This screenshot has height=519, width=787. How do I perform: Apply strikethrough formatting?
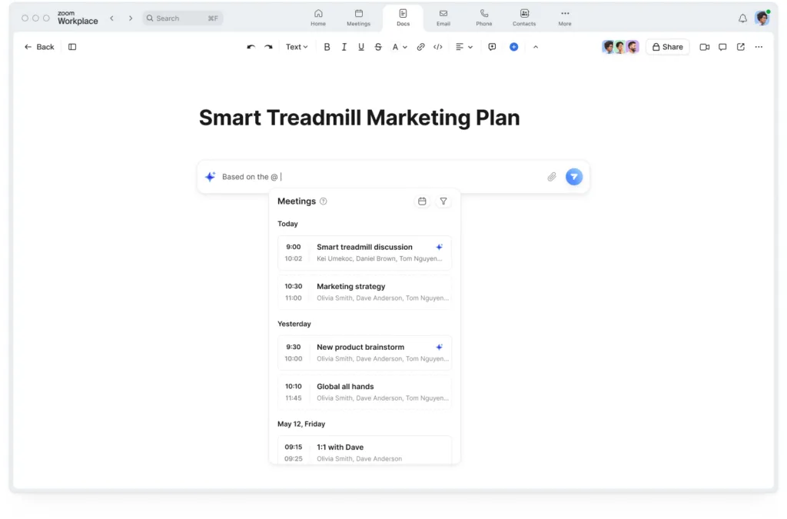click(x=378, y=47)
